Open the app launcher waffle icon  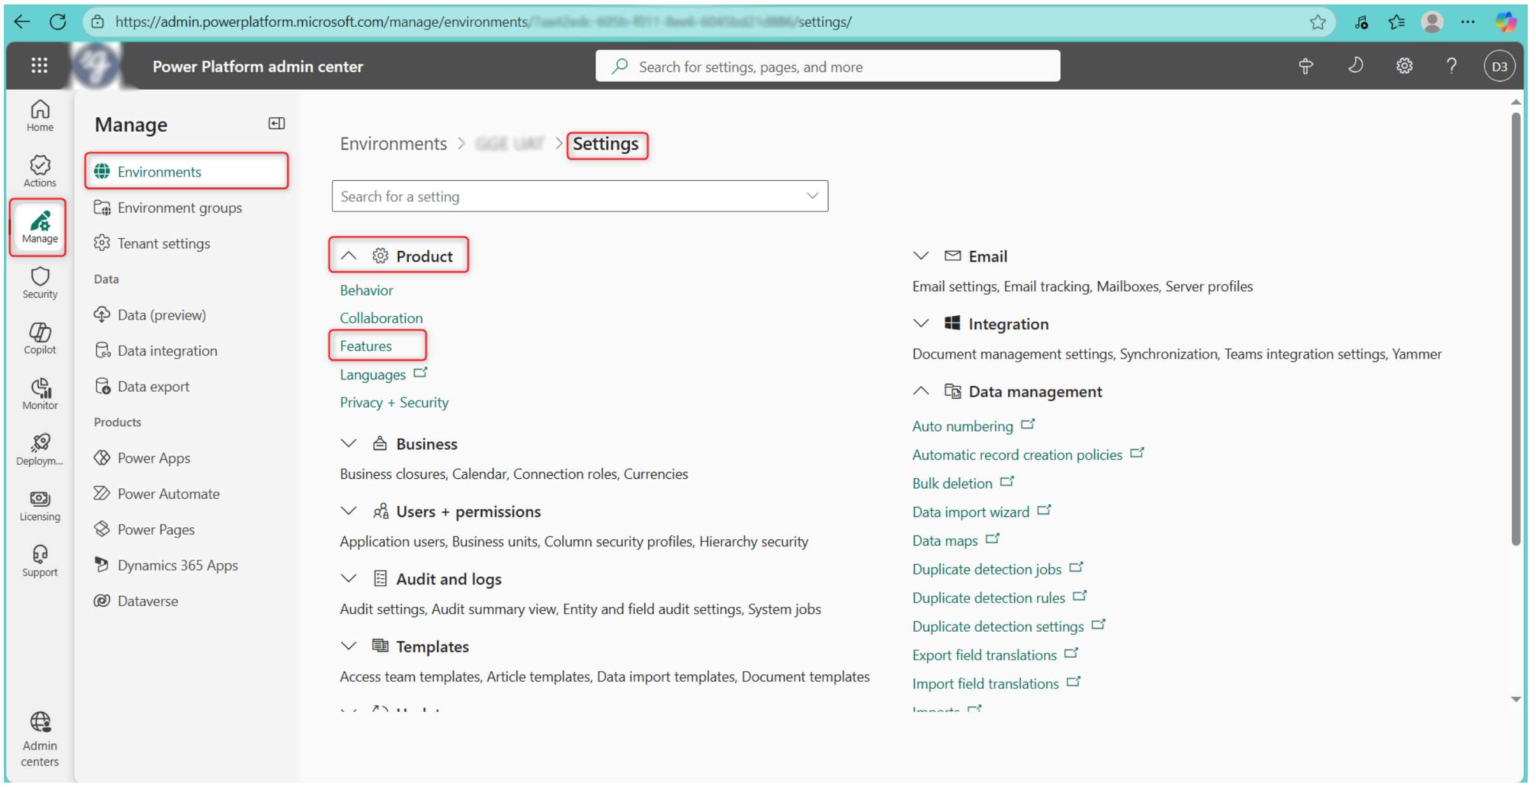39,66
